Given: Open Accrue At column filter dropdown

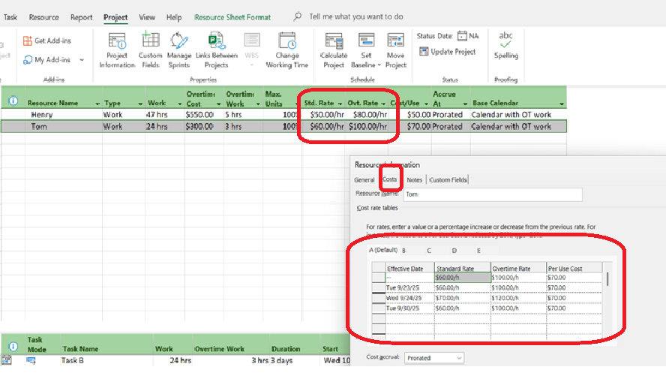Looking at the screenshot, I should point(465,104).
